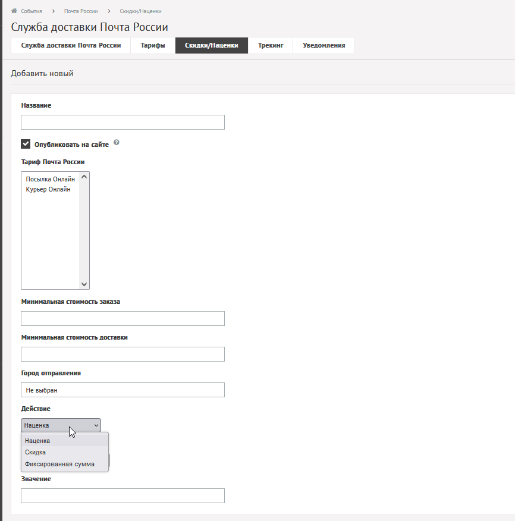
Task: Choose Наценка from the dropdown list
Action: point(65,441)
